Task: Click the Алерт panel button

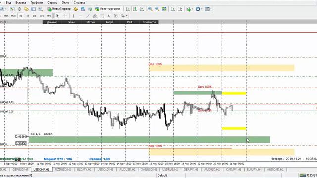Action: pyautogui.click(x=109, y=22)
